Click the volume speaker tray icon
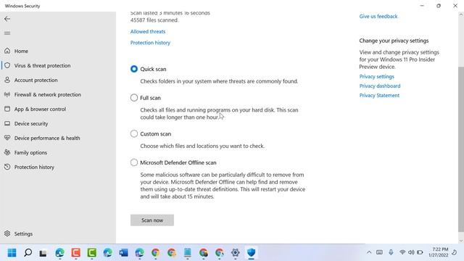 (411, 252)
